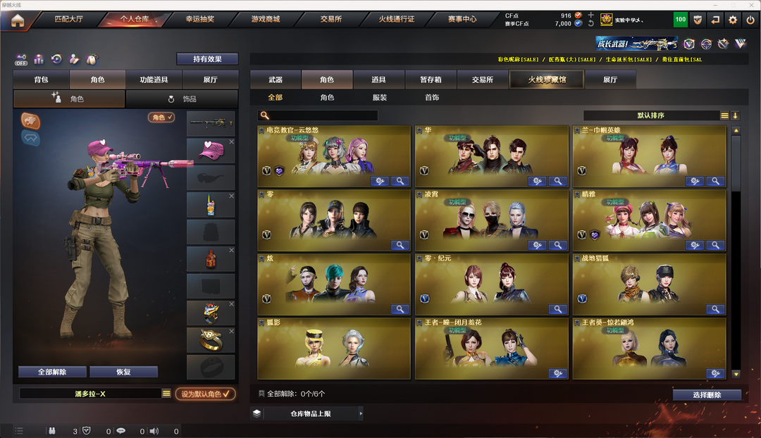The height and width of the screenshot is (438, 761).
Task: Expand the 仓库物品上限 arrow
Action: coord(361,414)
